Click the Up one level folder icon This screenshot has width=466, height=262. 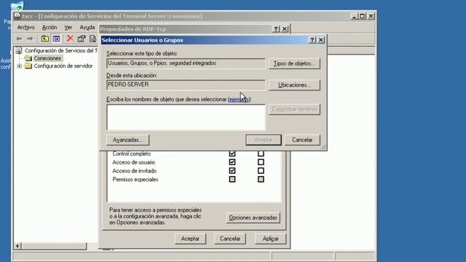coord(45,39)
